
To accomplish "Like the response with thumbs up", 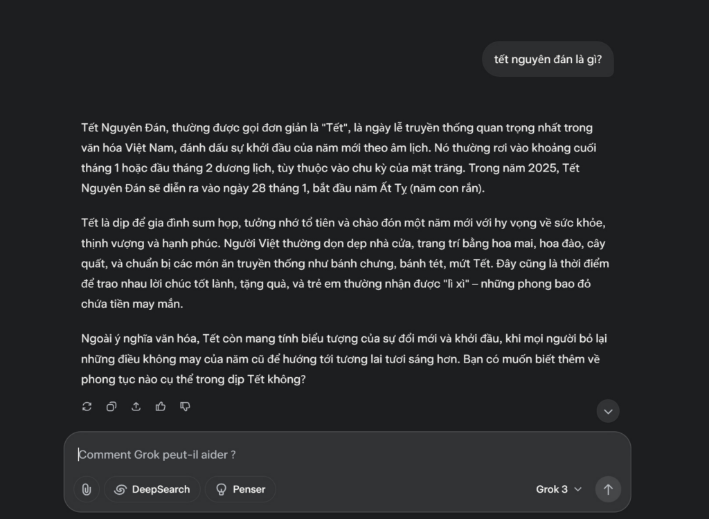I will [161, 406].
